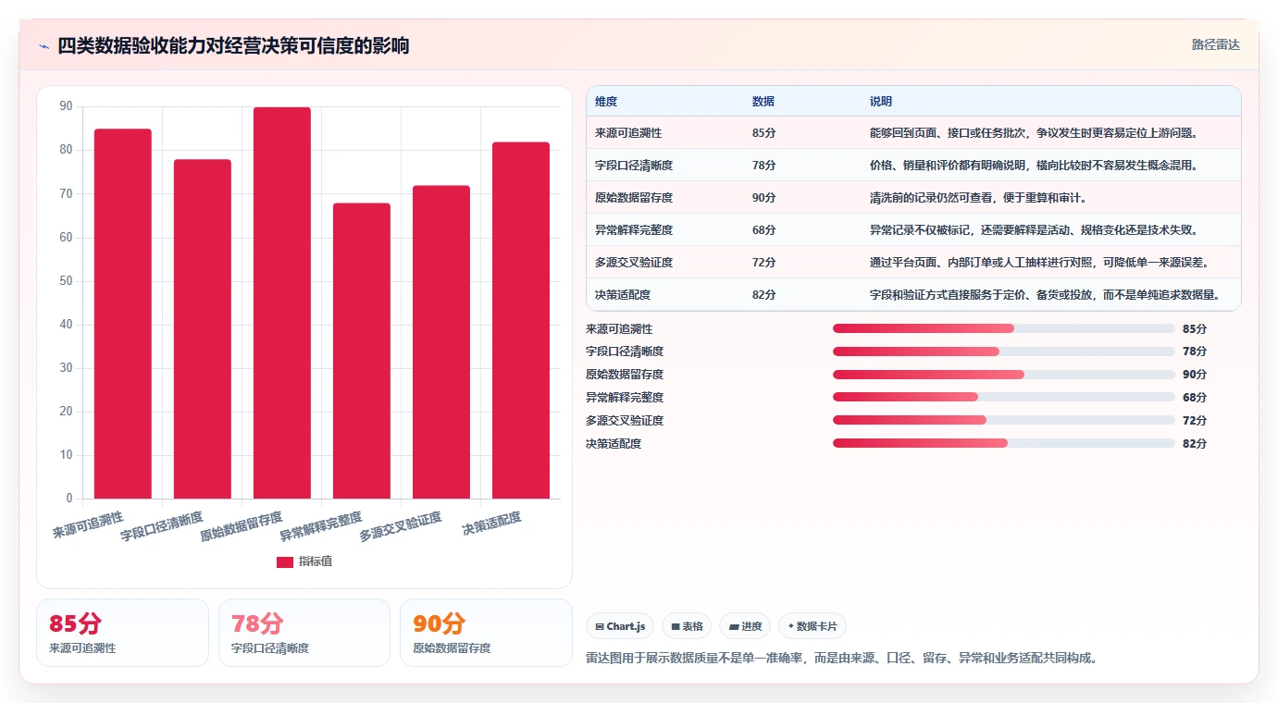Click the 82分 value beside progress bar
The image size is (1278, 703).
[x=1195, y=444]
